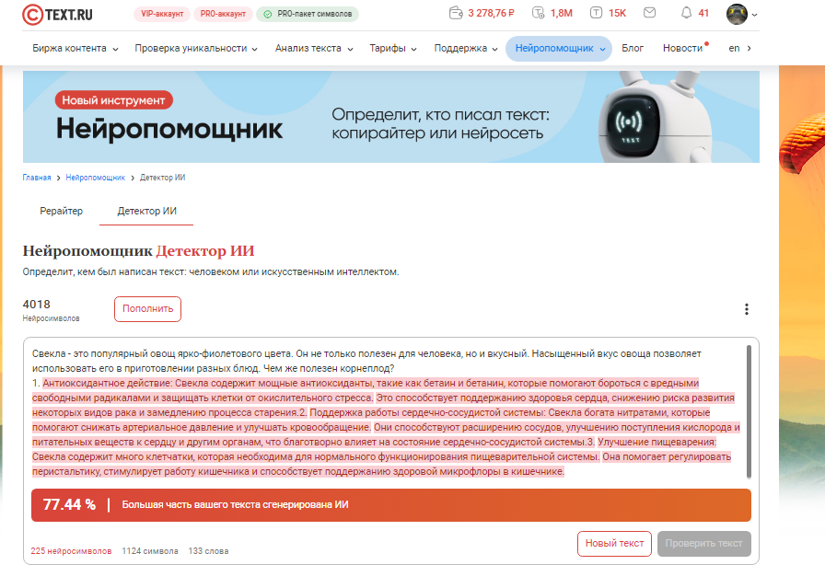The image size is (825, 565).
Task: Select the Детектор ИИ tab
Action: [x=146, y=211]
